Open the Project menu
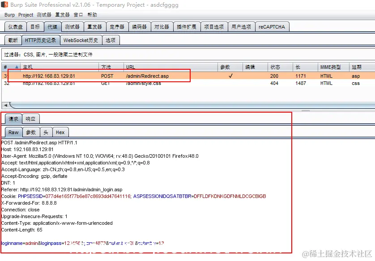The height and width of the screenshot is (261, 375). pos(26,15)
